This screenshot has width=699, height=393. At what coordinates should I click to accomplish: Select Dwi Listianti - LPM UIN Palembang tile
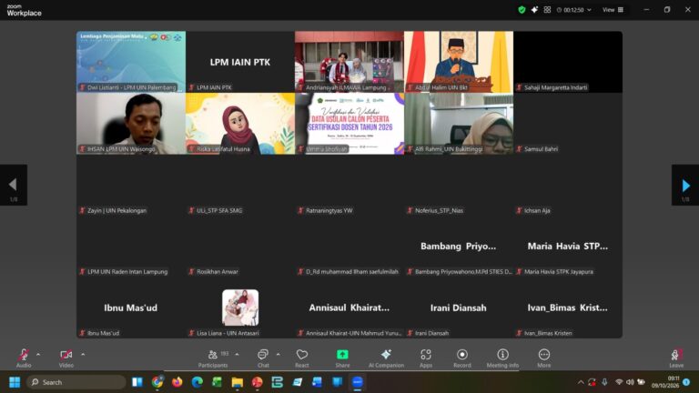coord(131,62)
